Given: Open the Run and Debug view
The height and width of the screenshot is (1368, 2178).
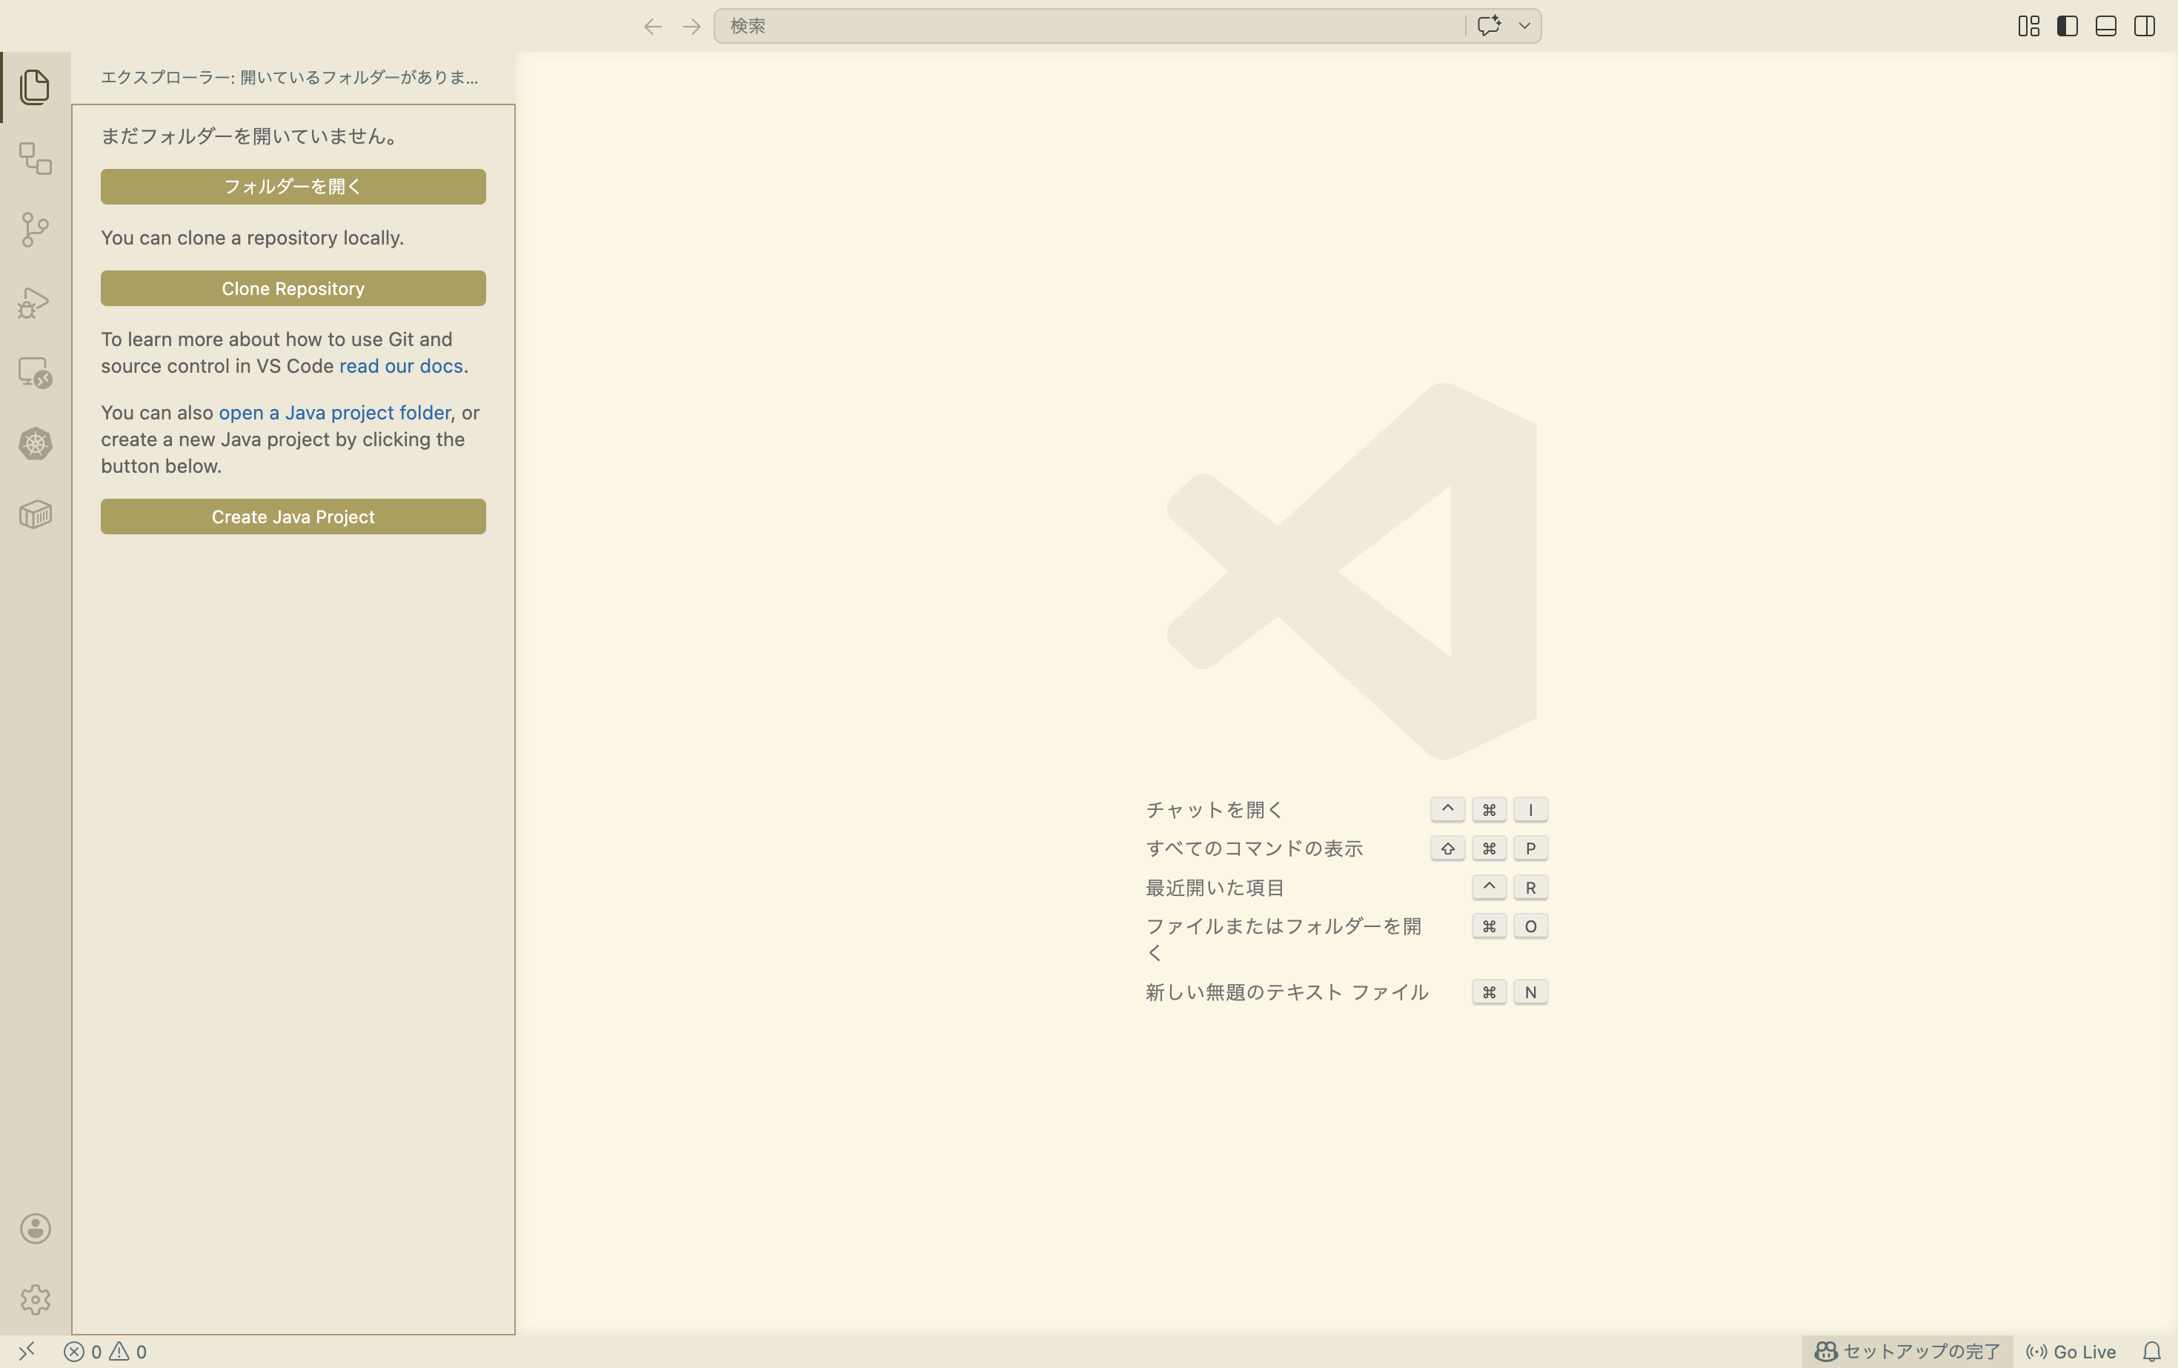Looking at the screenshot, I should [34, 302].
